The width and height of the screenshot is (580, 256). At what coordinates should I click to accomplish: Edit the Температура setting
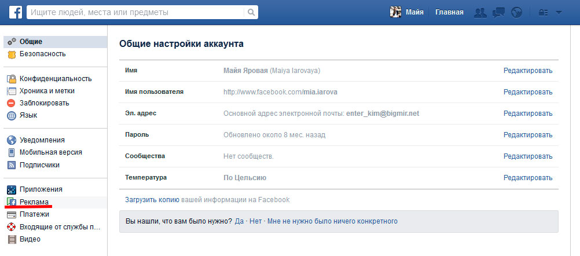pos(527,178)
